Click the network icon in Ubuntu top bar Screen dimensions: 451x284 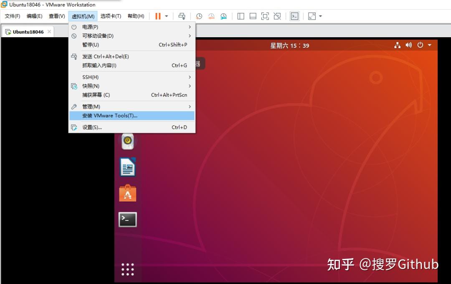tap(397, 45)
